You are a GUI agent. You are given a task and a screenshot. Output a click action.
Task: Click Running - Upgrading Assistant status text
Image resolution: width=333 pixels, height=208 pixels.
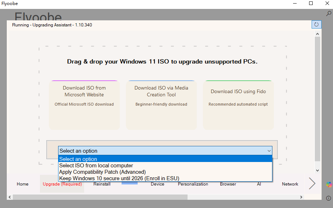pos(52,25)
